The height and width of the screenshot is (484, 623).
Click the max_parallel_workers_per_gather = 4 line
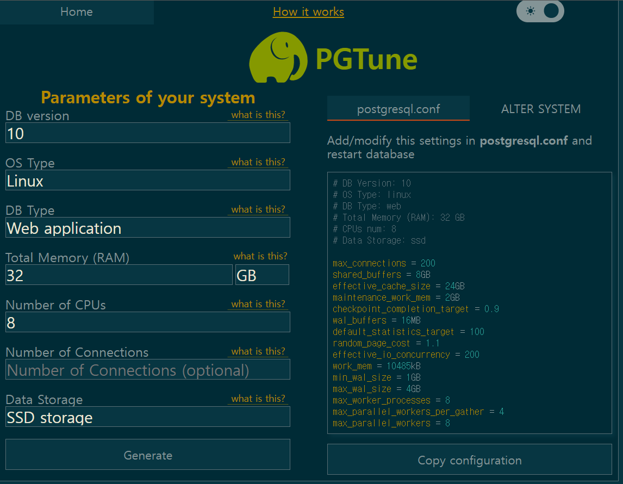click(x=419, y=412)
